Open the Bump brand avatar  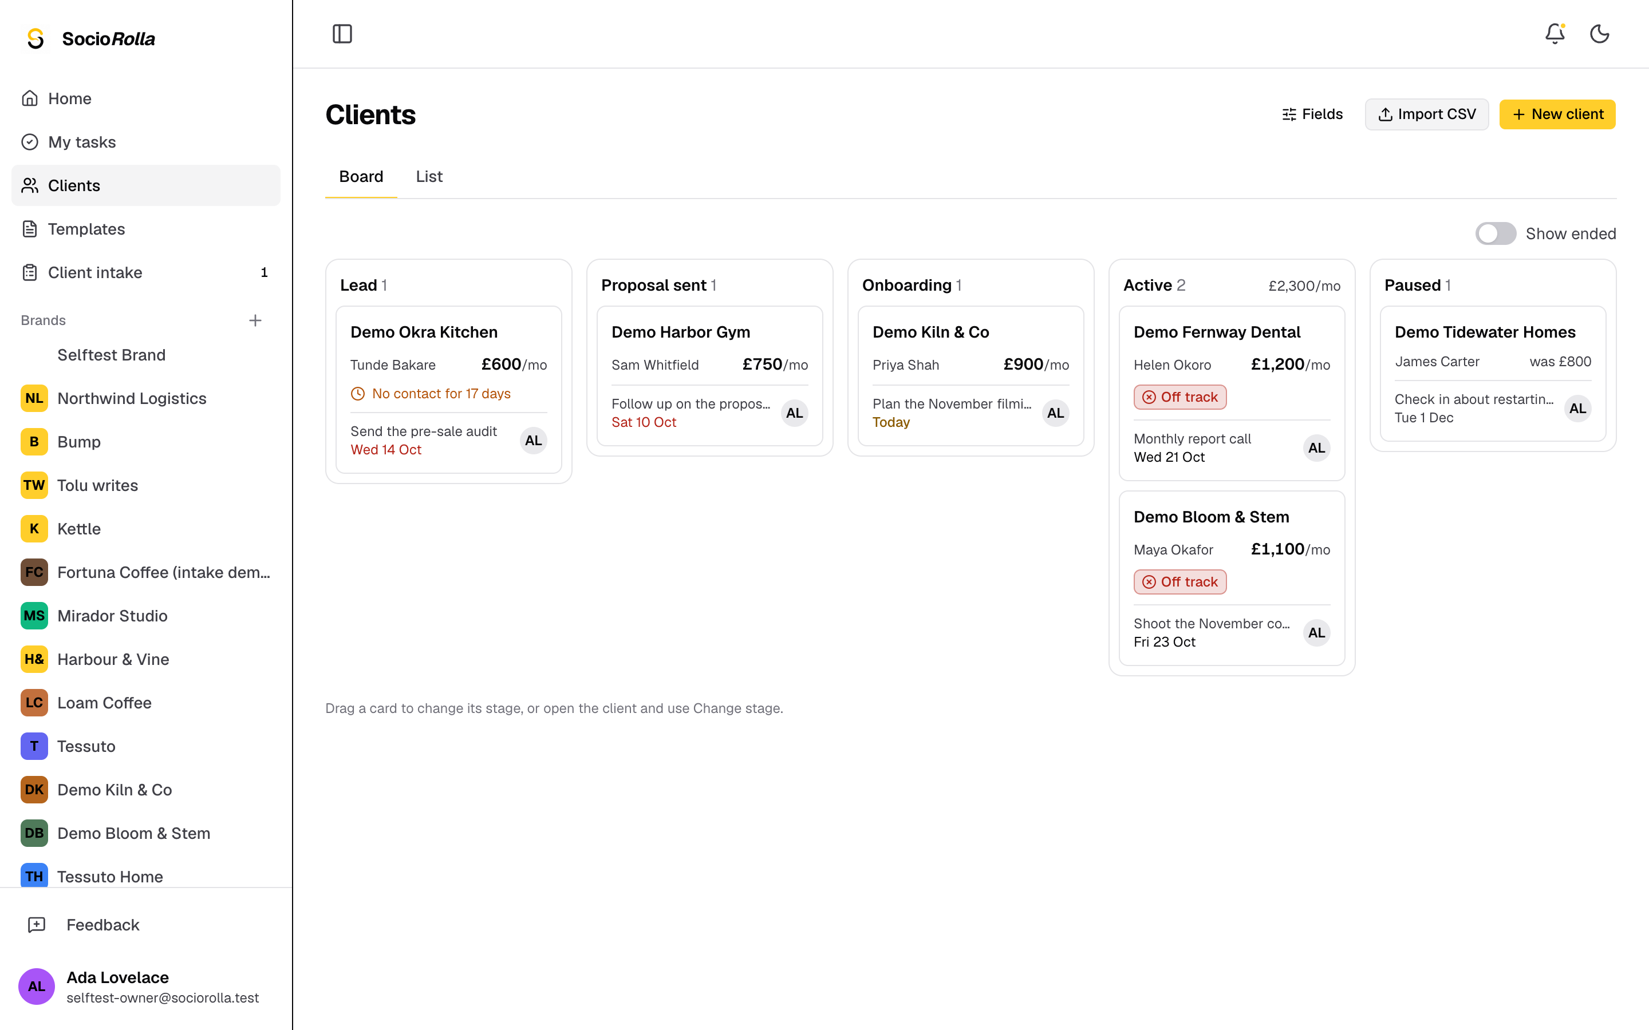pyautogui.click(x=34, y=442)
